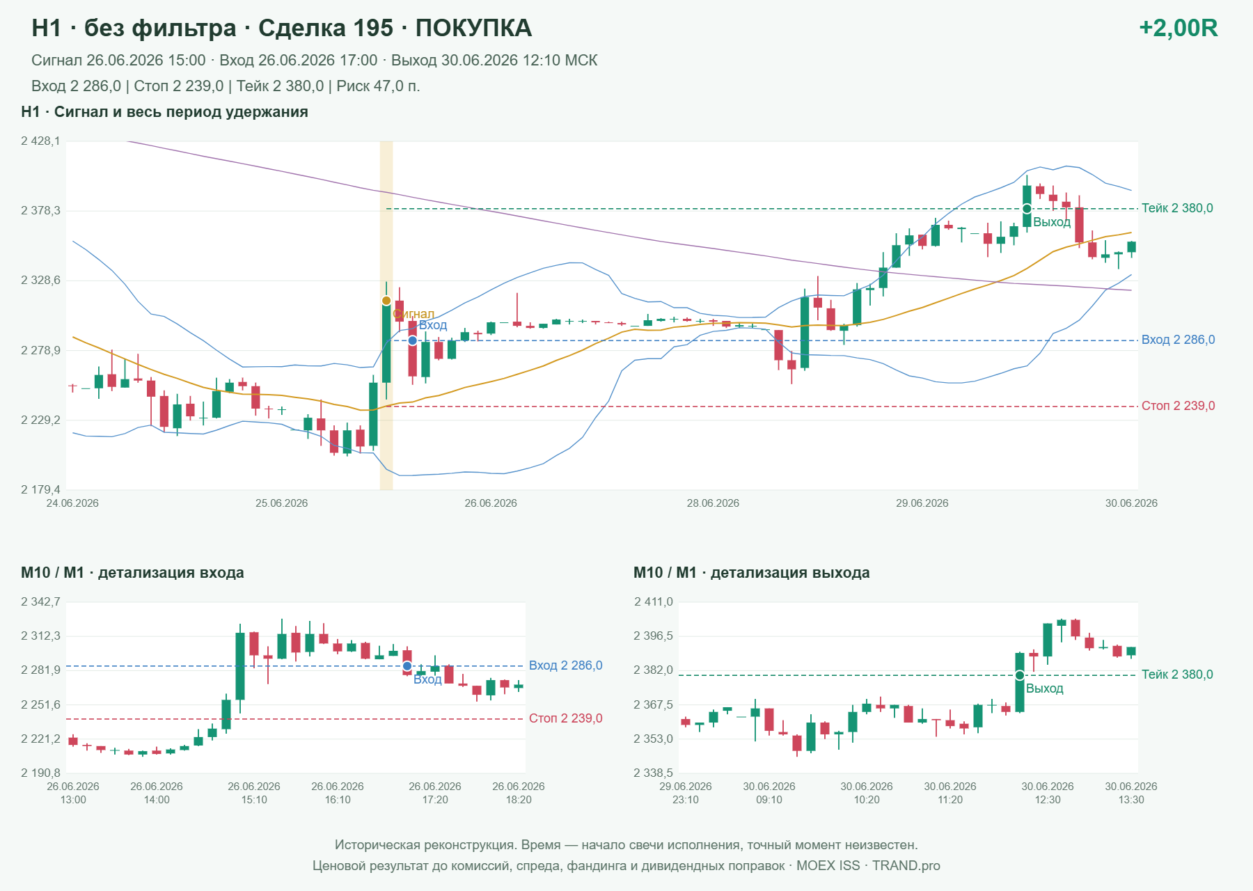Click the orange signal marker dot on H1 chart
Screen dimensions: 1253x891
(386, 301)
